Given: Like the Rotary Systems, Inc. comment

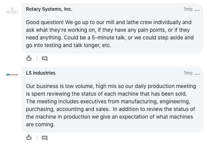Looking at the screenshot, I should pyautogui.click(x=29, y=58).
